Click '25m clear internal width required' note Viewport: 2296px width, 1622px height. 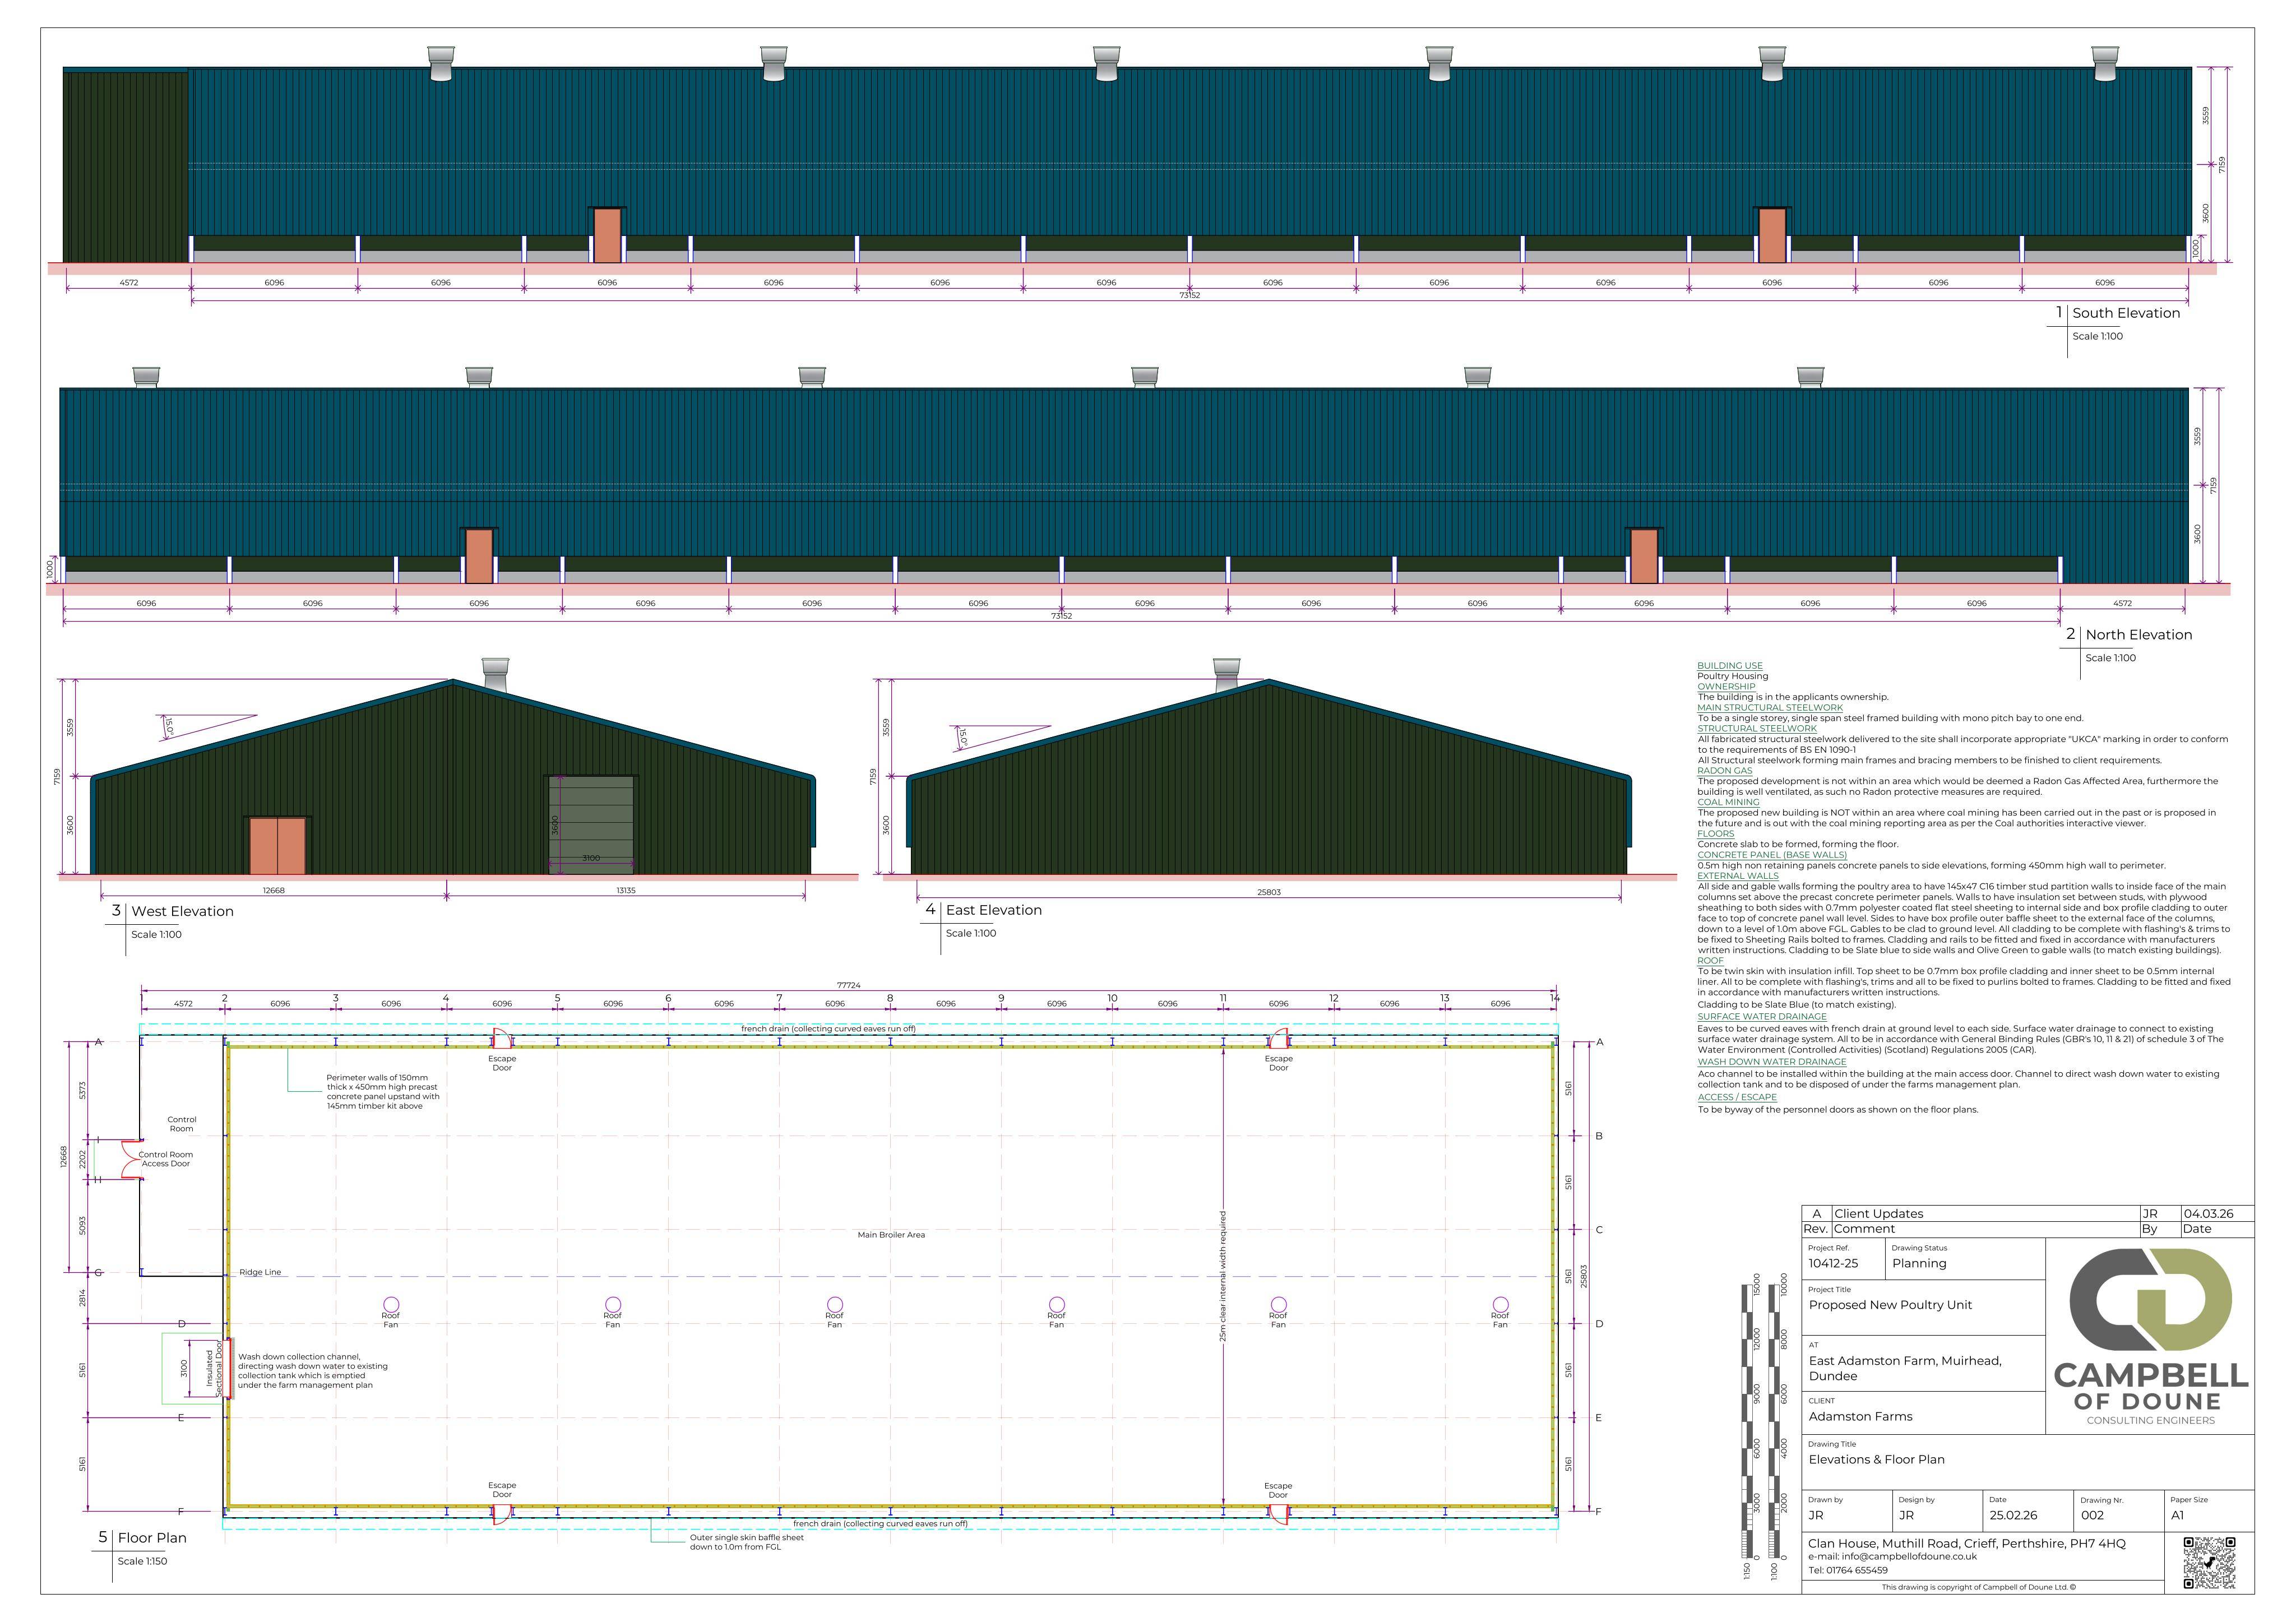point(1223,1276)
